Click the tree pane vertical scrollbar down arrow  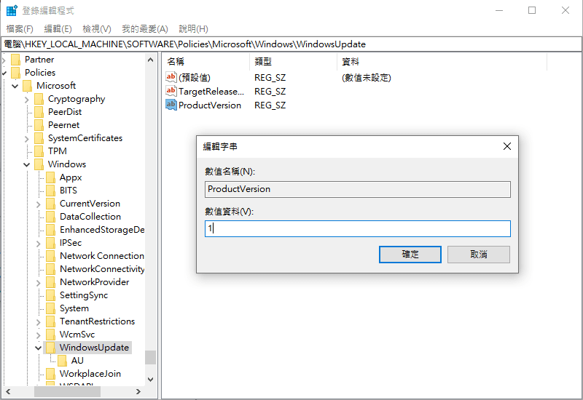click(x=151, y=379)
